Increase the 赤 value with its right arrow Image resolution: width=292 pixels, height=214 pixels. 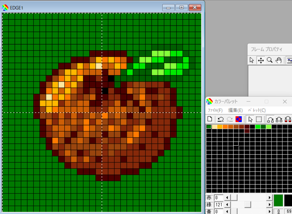[269, 198]
